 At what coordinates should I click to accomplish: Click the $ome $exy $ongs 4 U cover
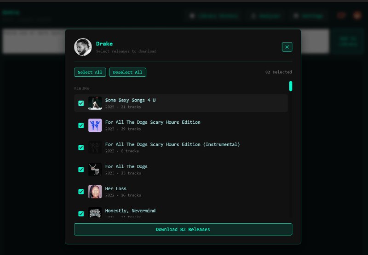tap(95, 103)
